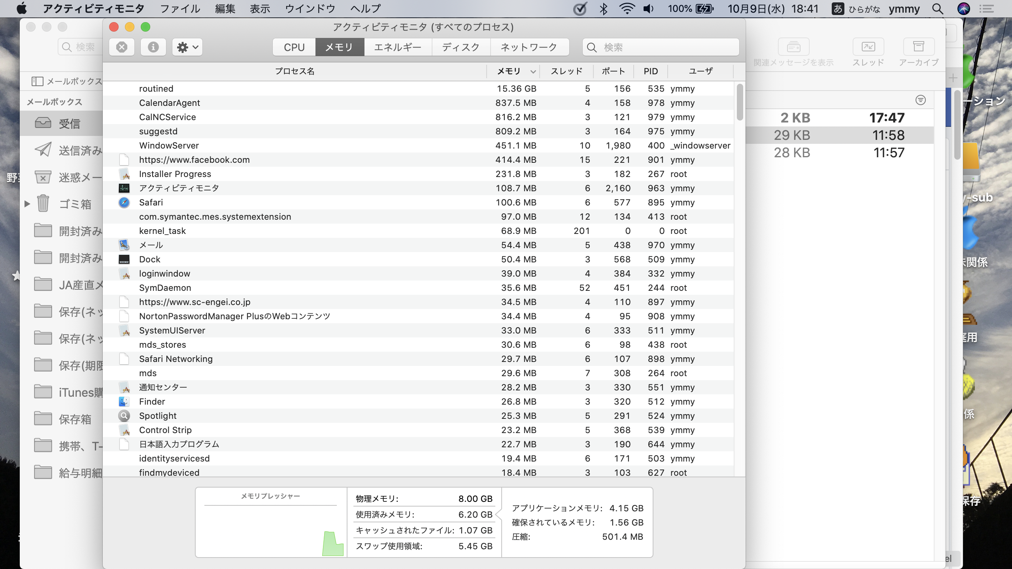Open macOS Spotlight search in menu bar
1012x569 pixels.
938,9
